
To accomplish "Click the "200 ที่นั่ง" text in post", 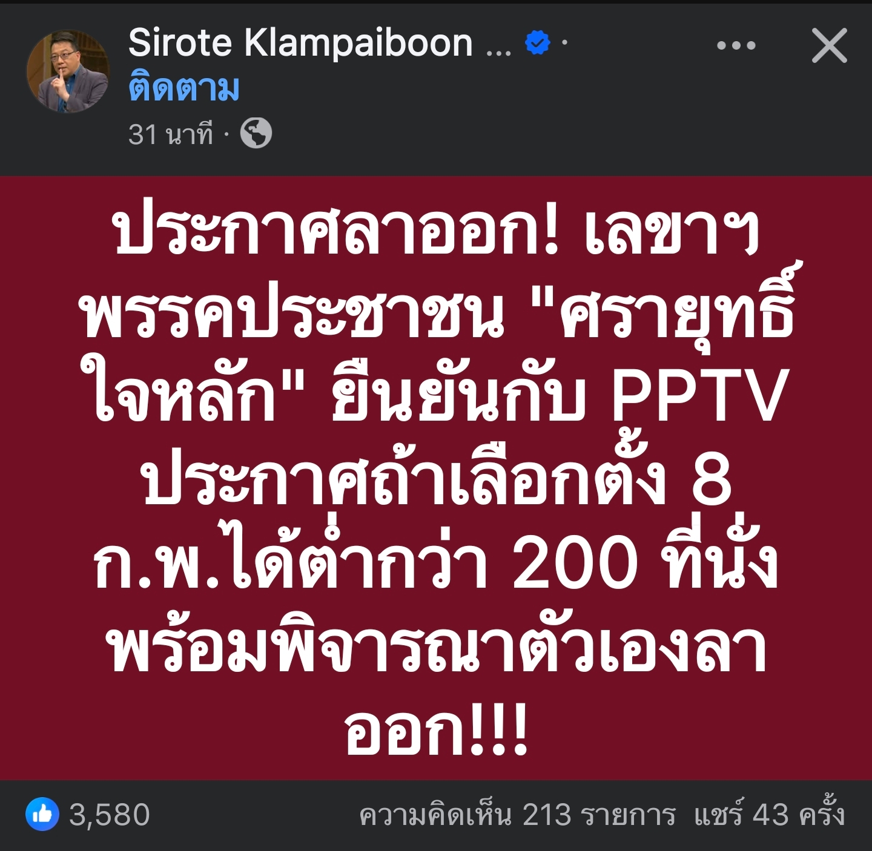I will coord(646,562).
